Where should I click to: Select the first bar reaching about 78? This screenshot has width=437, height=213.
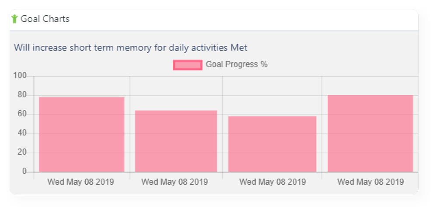[82, 135]
